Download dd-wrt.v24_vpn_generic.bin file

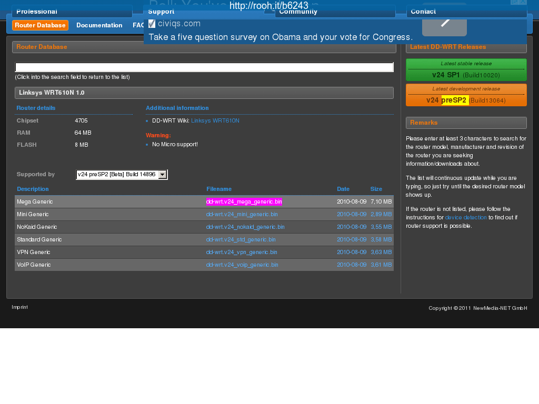(x=241, y=252)
